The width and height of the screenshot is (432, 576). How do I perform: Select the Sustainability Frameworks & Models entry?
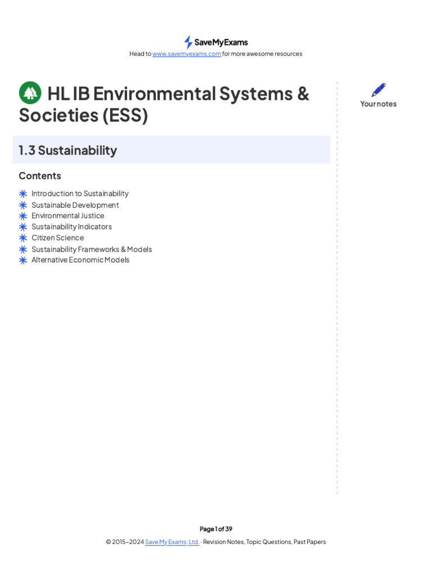pos(92,249)
